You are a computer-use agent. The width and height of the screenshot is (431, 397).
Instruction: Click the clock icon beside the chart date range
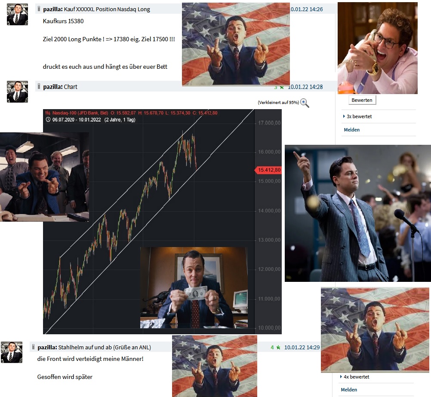[x=48, y=120]
